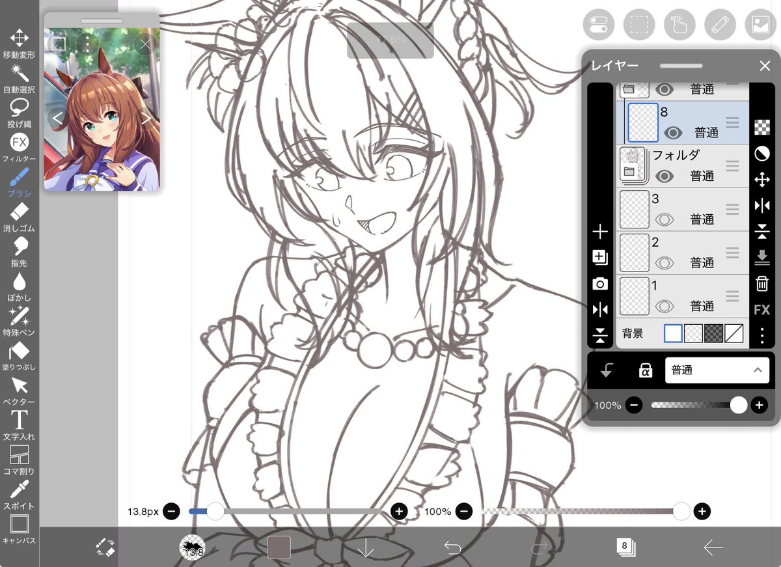
Task: Clear the layer with the checkerboard icon
Action: point(761,127)
